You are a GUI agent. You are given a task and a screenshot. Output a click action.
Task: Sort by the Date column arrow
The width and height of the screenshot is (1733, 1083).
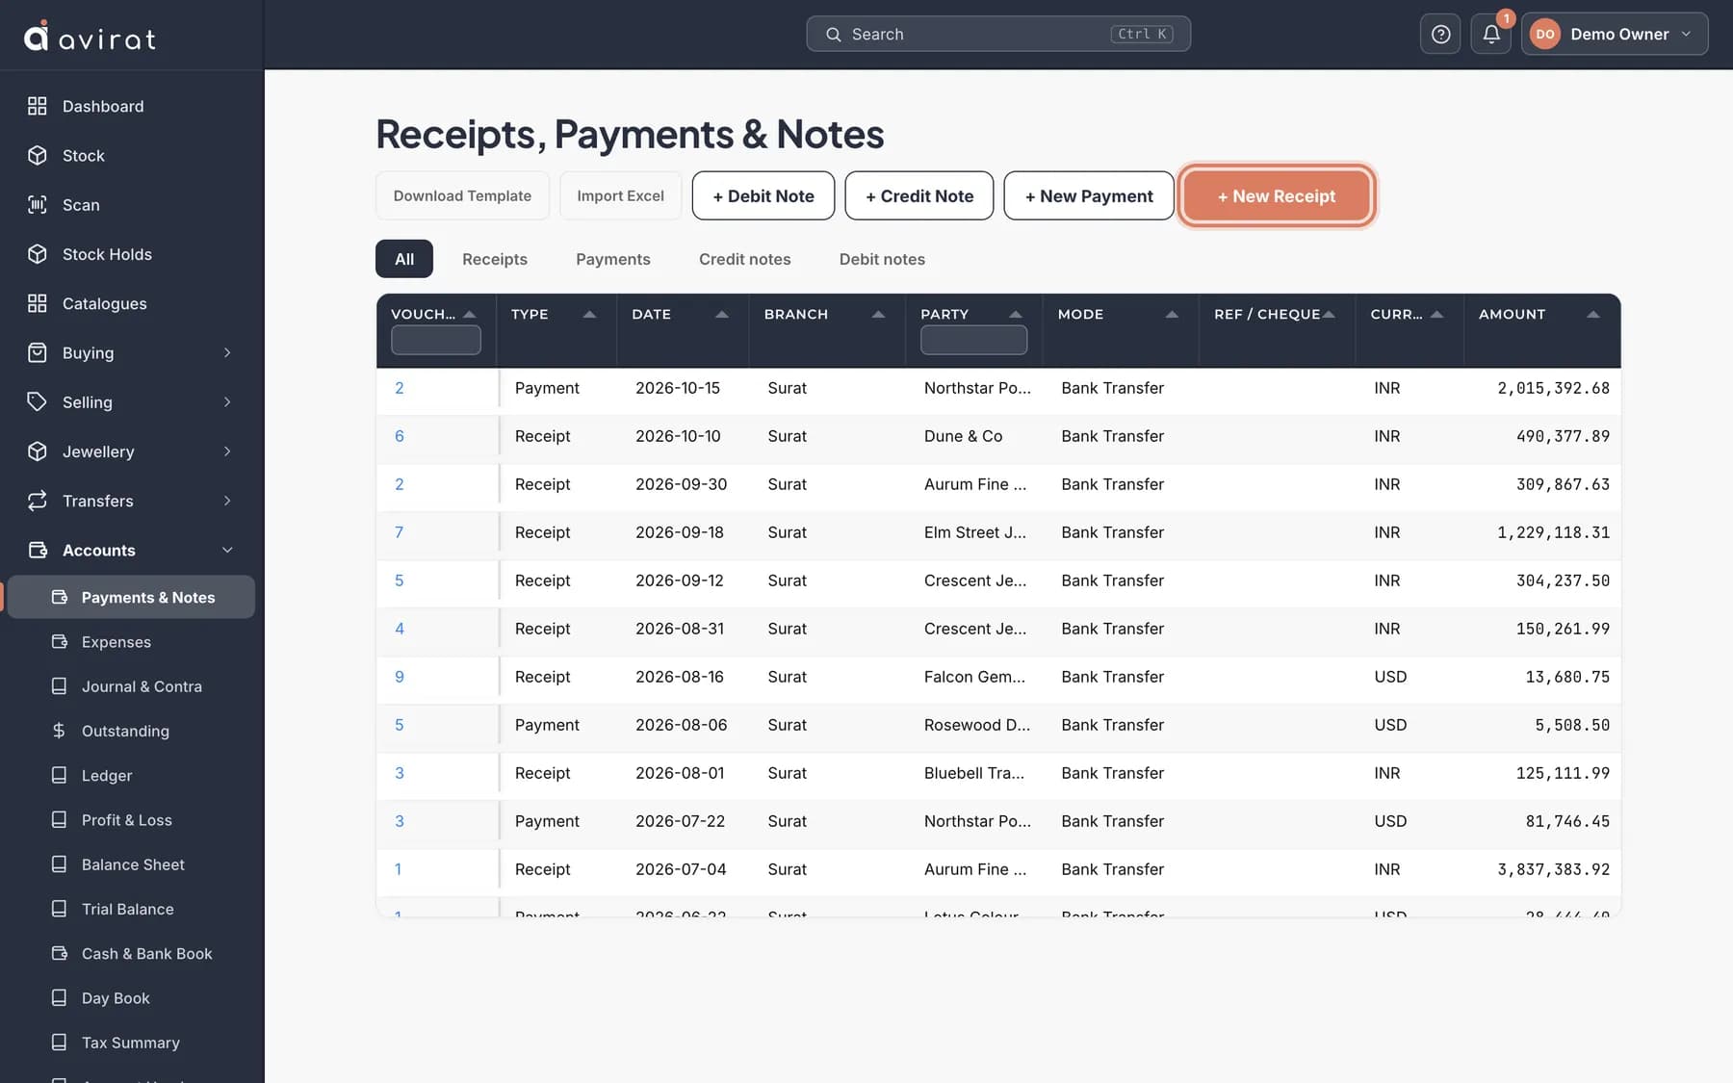click(x=722, y=314)
